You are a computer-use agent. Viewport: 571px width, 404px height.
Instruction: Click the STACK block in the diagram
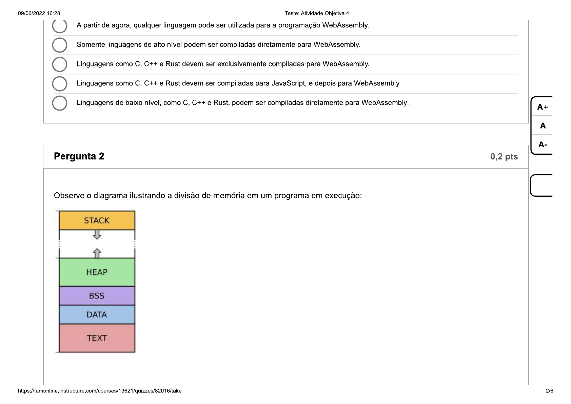pos(97,220)
